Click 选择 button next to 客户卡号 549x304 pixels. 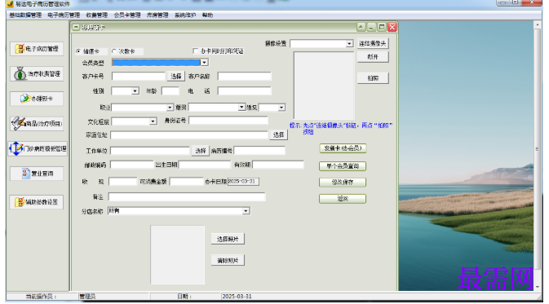tap(176, 77)
